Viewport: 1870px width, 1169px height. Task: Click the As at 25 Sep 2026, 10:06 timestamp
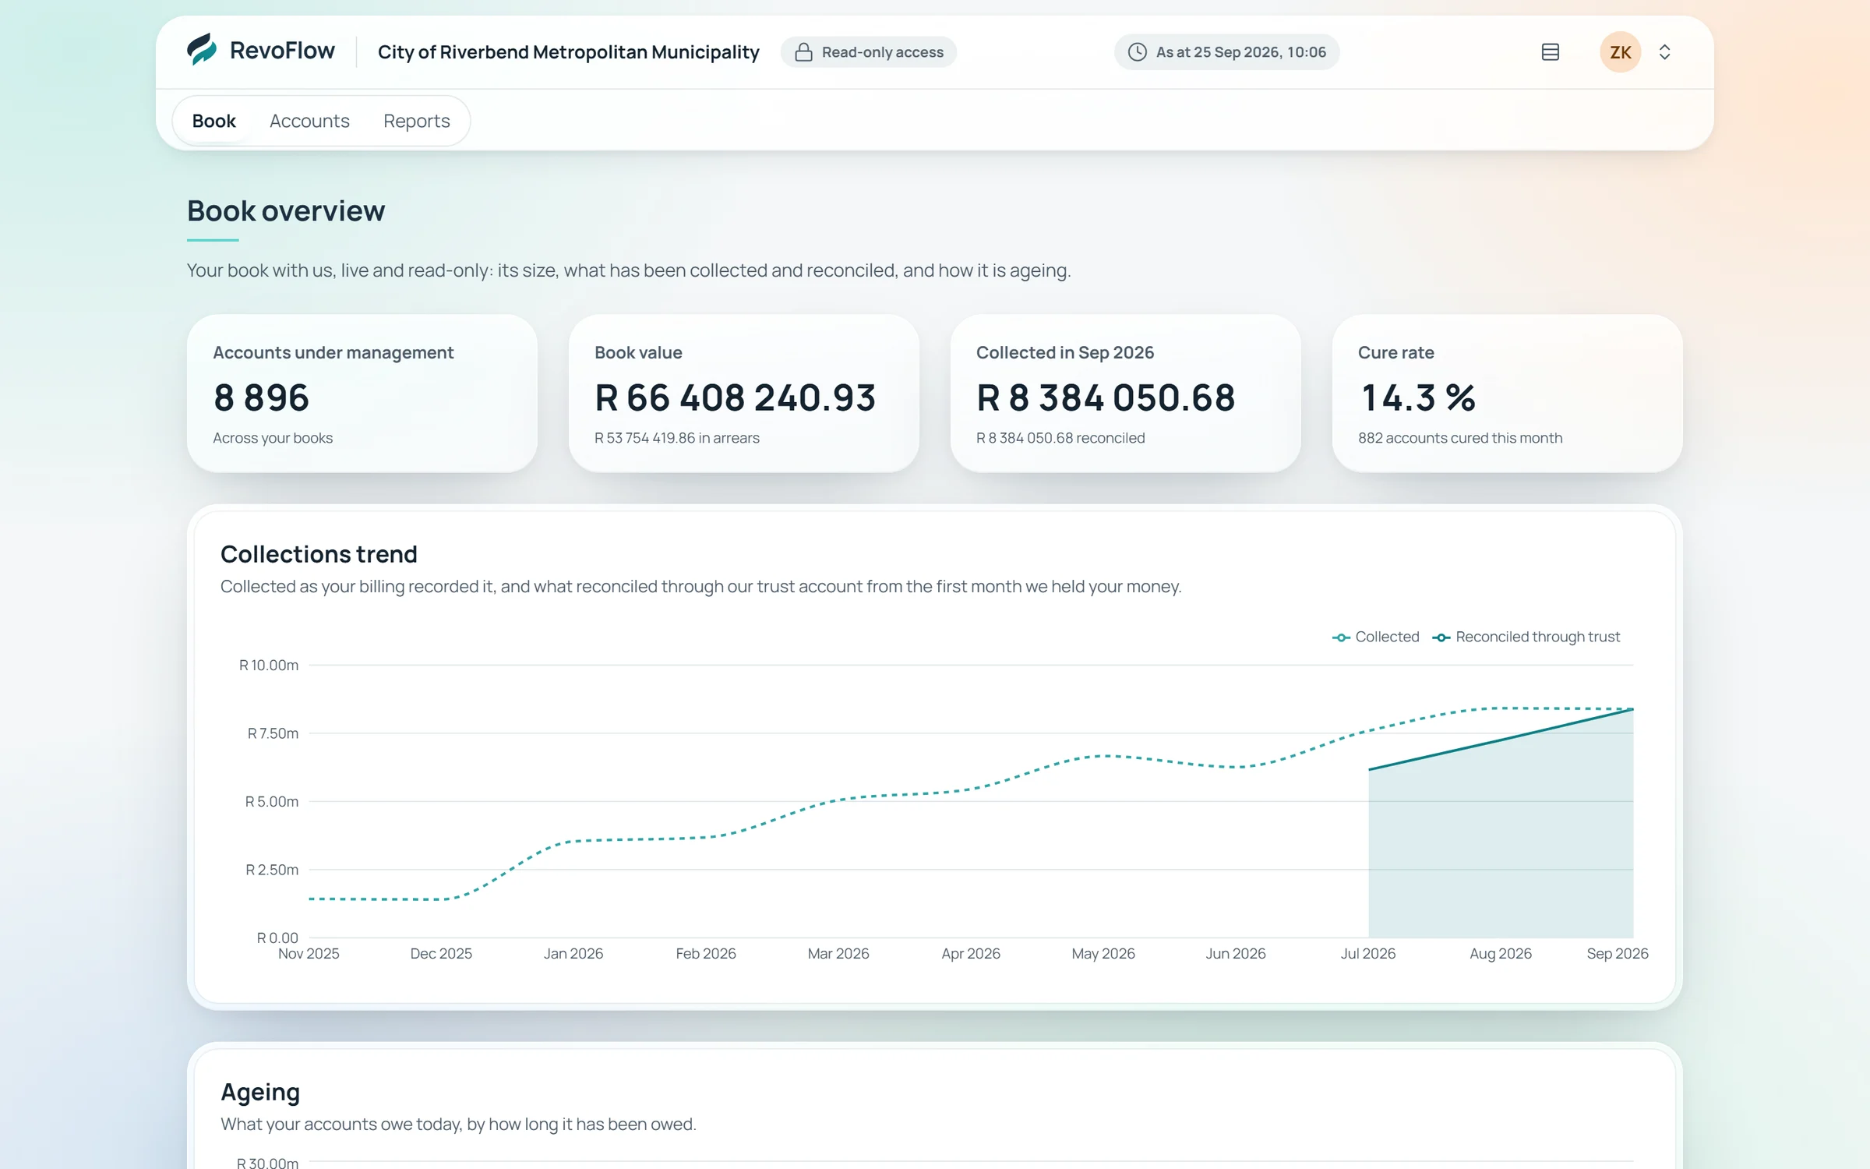click(x=1241, y=52)
